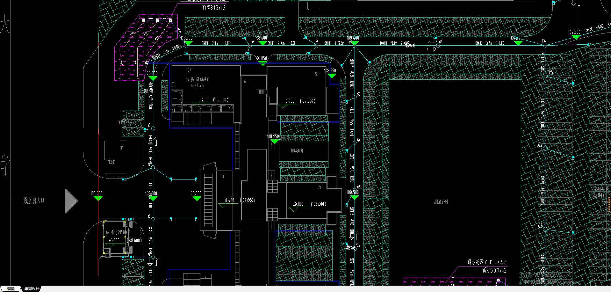Select the Y26 manhole node
The image size is (611, 292).
[x=354, y=143]
